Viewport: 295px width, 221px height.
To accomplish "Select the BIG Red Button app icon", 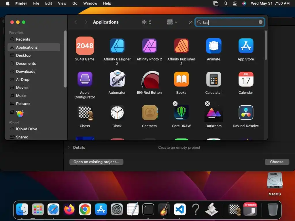I will pos(150,79).
